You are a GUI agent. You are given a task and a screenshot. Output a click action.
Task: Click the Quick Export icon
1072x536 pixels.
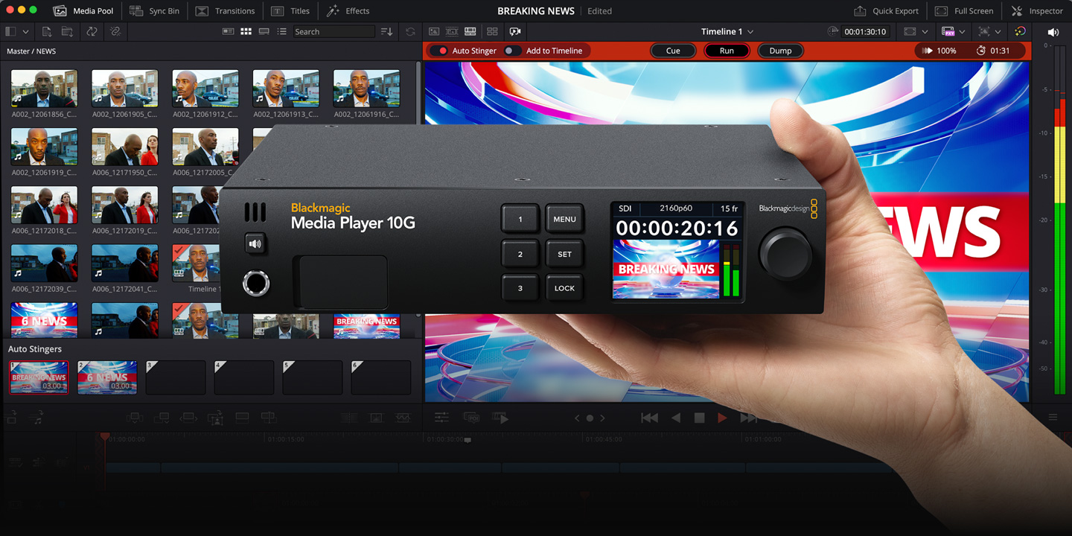tap(860, 11)
